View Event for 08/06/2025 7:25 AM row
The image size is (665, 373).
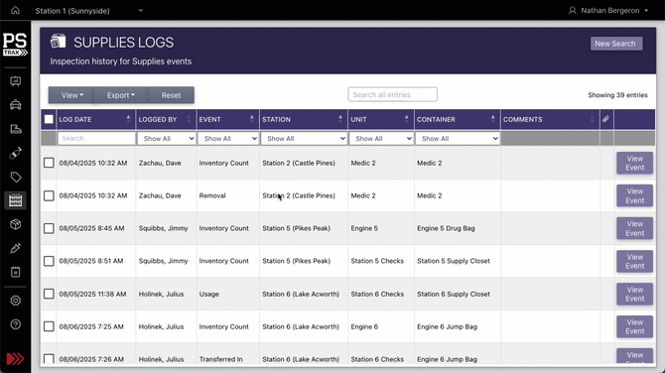click(634, 326)
